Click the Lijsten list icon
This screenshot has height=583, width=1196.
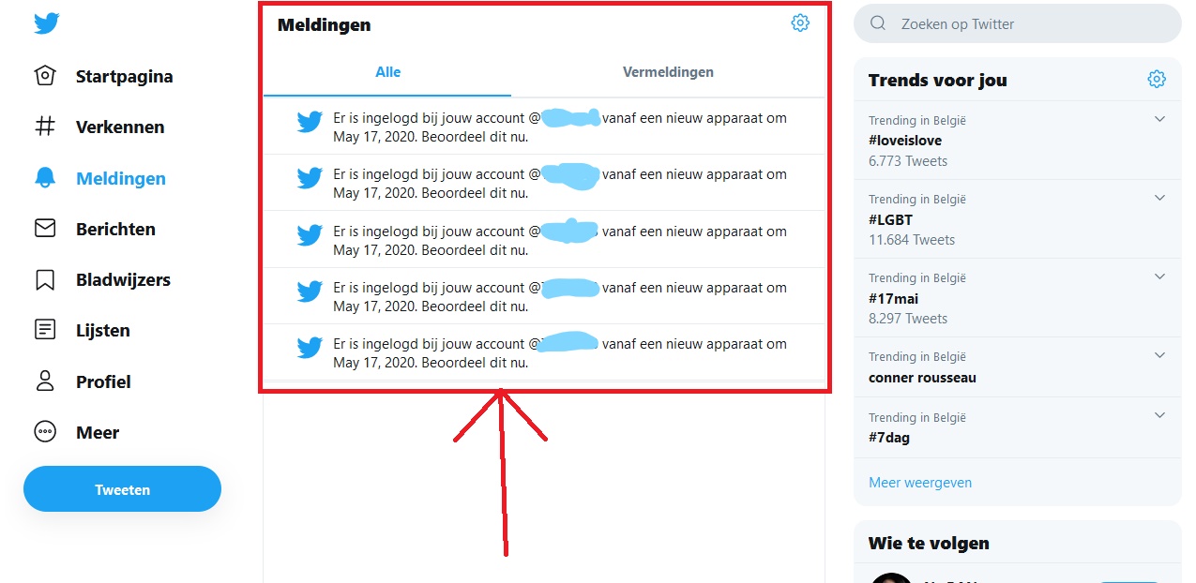[45, 330]
